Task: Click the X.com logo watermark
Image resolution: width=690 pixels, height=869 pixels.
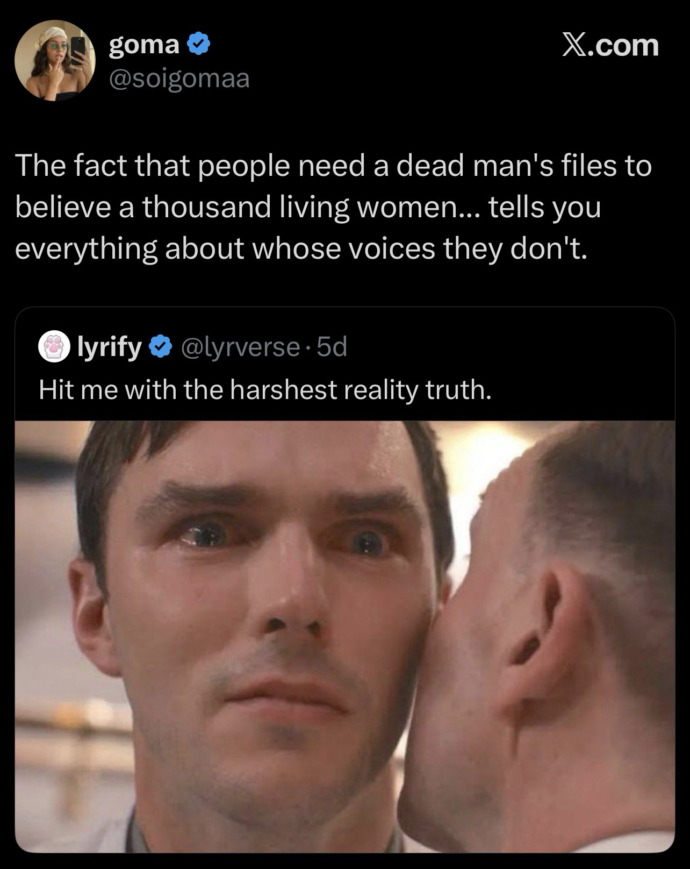Action: (610, 45)
